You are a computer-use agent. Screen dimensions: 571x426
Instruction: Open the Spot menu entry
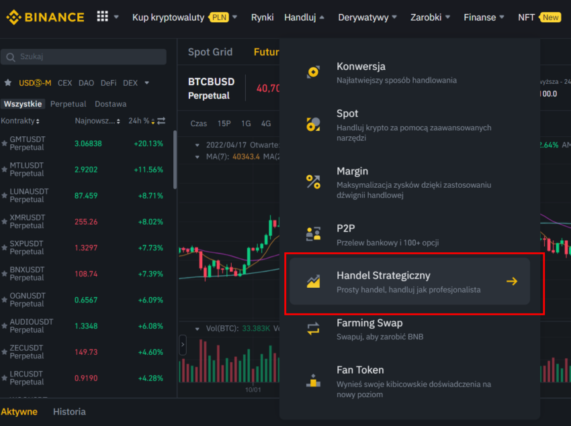(x=410, y=125)
